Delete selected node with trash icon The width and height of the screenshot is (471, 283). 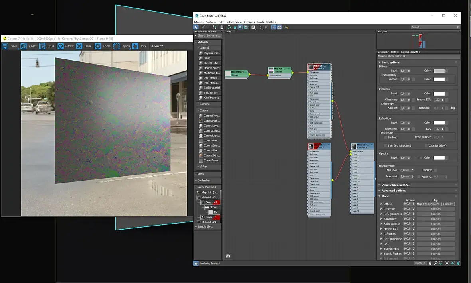[x=222, y=27]
